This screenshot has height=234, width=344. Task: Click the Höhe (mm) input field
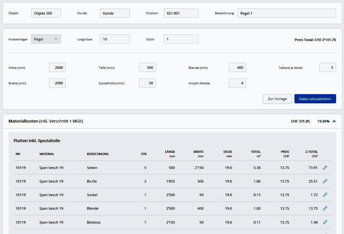point(57,68)
